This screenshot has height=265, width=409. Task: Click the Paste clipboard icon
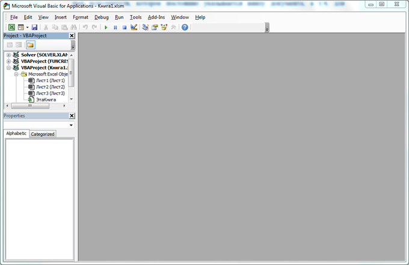pos(64,27)
